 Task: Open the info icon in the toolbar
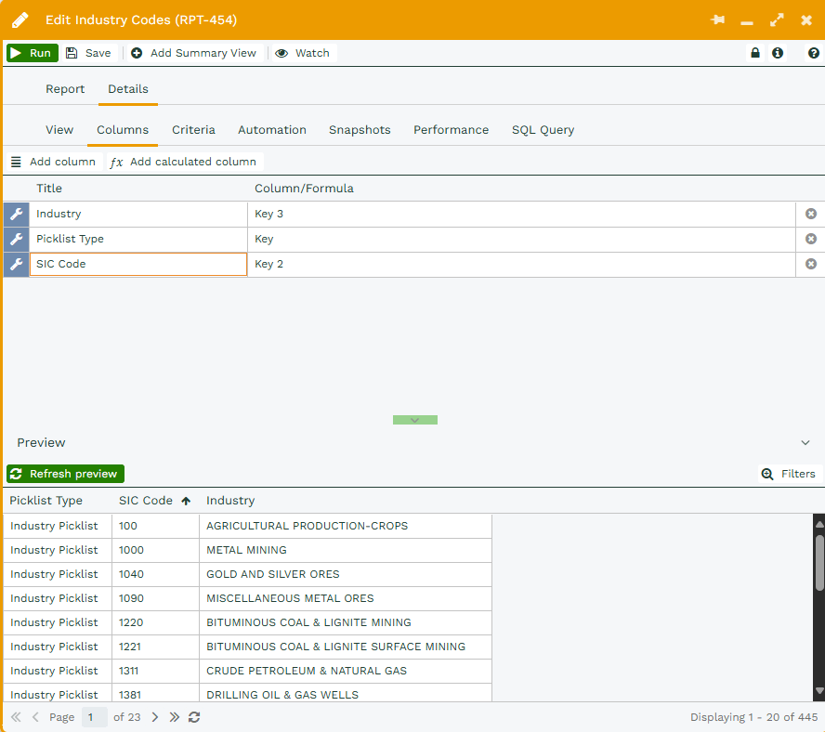tap(778, 53)
